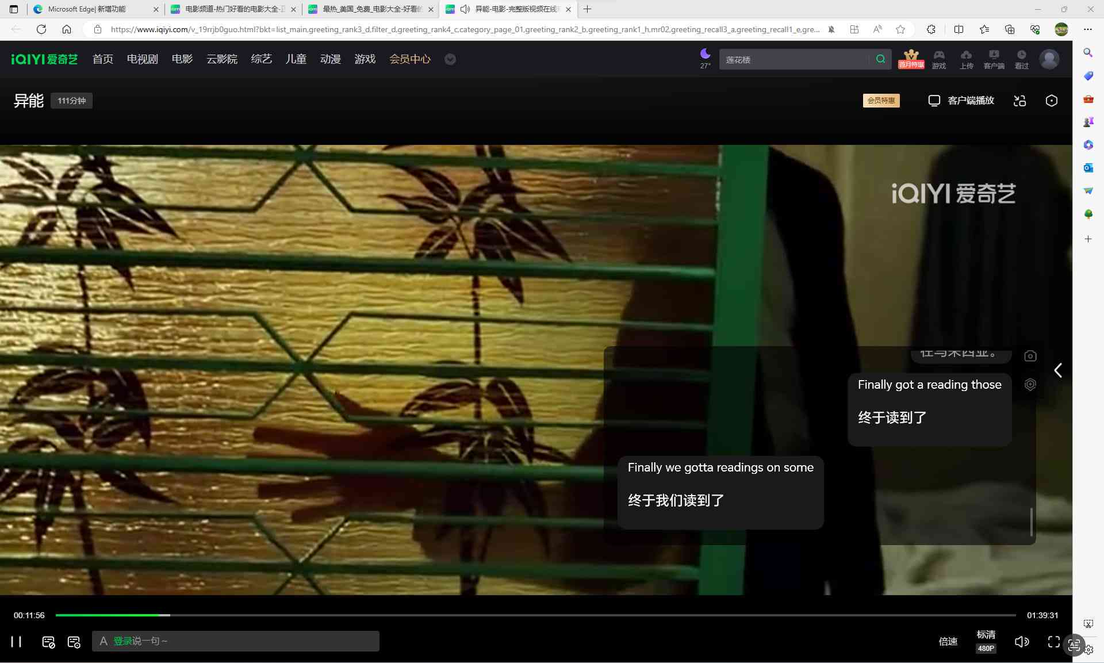1104x663 pixels.
Task: Click 会员特惠 membership offer button
Action: (x=881, y=100)
